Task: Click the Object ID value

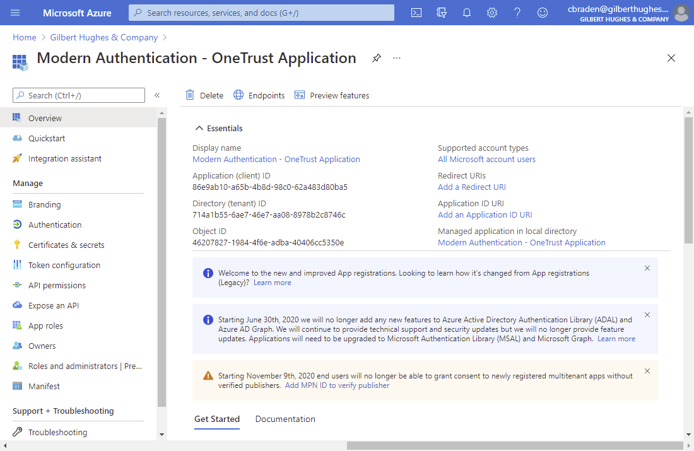Action: tap(268, 243)
